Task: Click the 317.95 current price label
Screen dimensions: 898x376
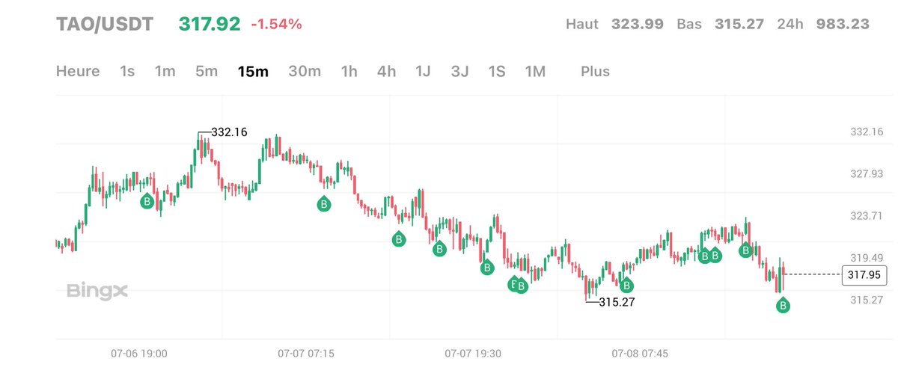Action: pos(864,274)
